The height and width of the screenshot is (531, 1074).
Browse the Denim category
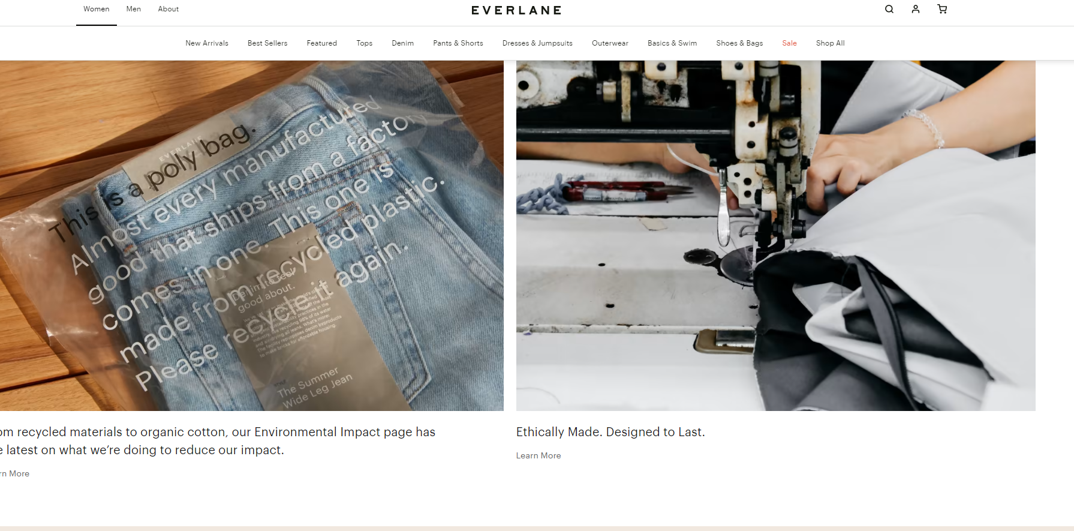(x=403, y=43)
